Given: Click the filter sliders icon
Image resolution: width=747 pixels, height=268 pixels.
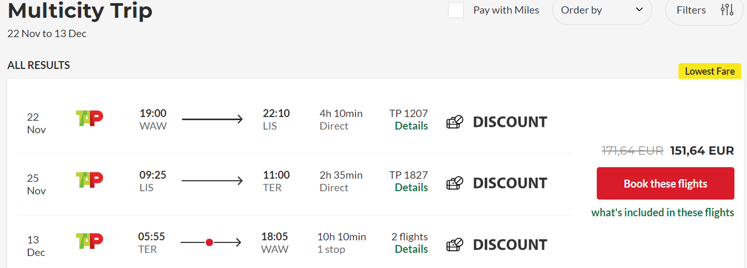Looking at the screenshot, I should click(x=727, y=9).
